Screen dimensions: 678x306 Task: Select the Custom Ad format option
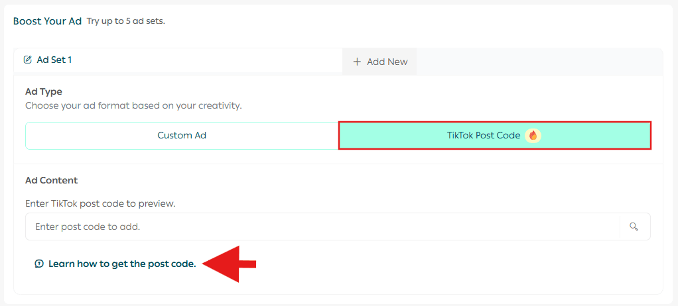tap(182, 135)
